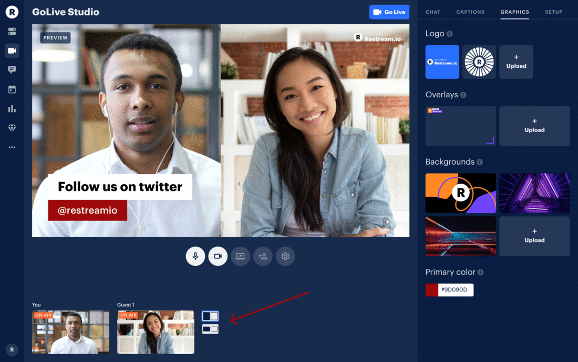Open the calendar events icon in sidebar
Viewport: 578px width, 362px height.
click(x=12, y=89)
